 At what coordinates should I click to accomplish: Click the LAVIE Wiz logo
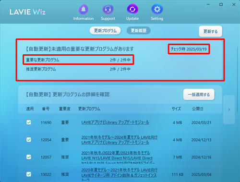27,12
